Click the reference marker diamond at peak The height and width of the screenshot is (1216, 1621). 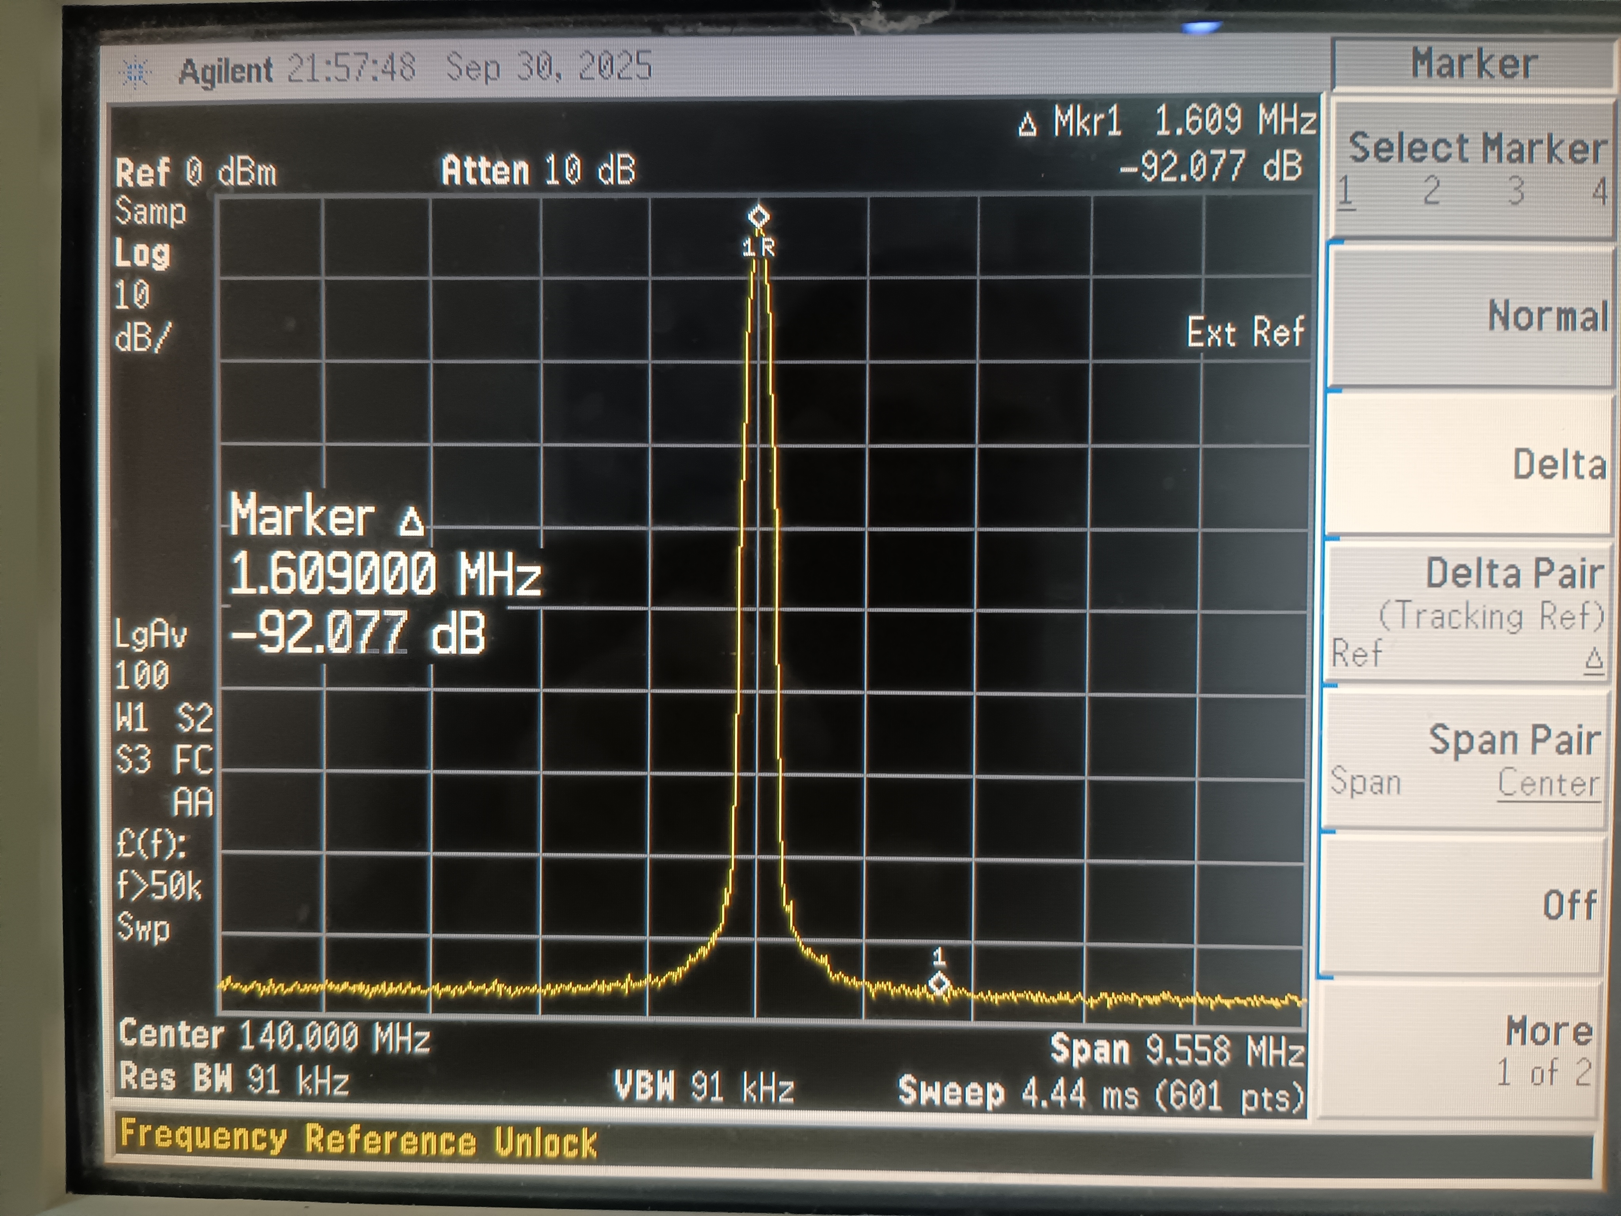pyautogui.click(x=759, y=217)
